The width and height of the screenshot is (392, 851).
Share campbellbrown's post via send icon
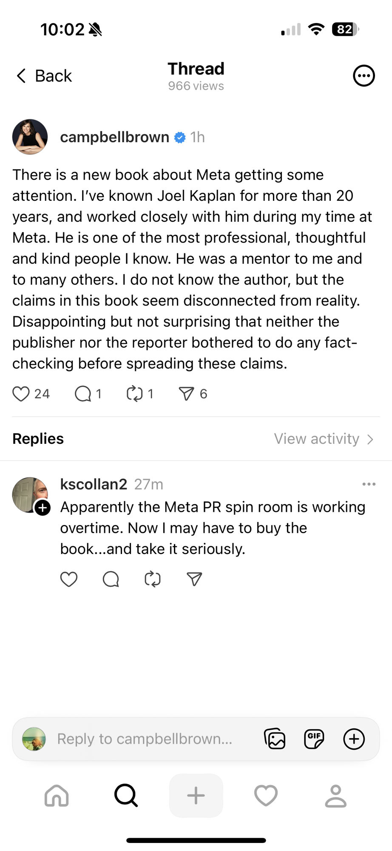[186, 394]
